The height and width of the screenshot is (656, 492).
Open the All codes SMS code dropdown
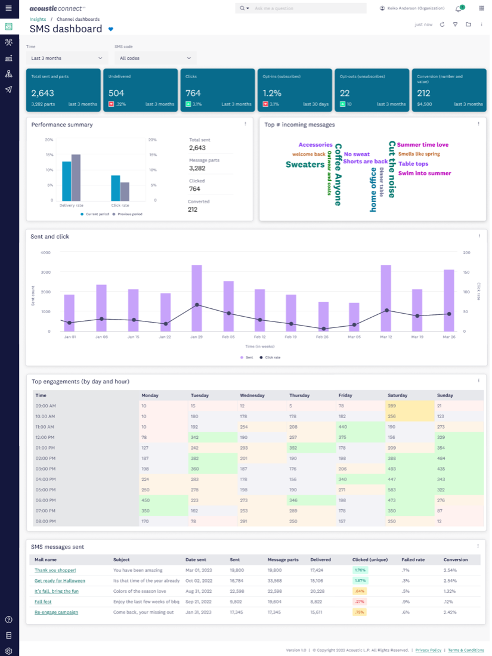click(155, 58)
